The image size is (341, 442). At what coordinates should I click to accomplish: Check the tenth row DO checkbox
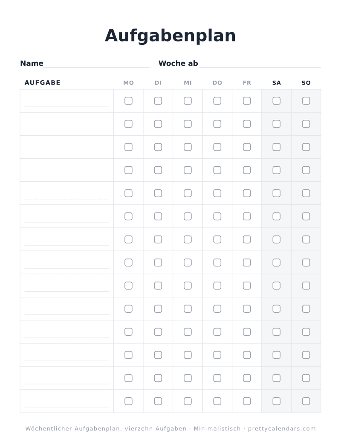pos(217,308)
